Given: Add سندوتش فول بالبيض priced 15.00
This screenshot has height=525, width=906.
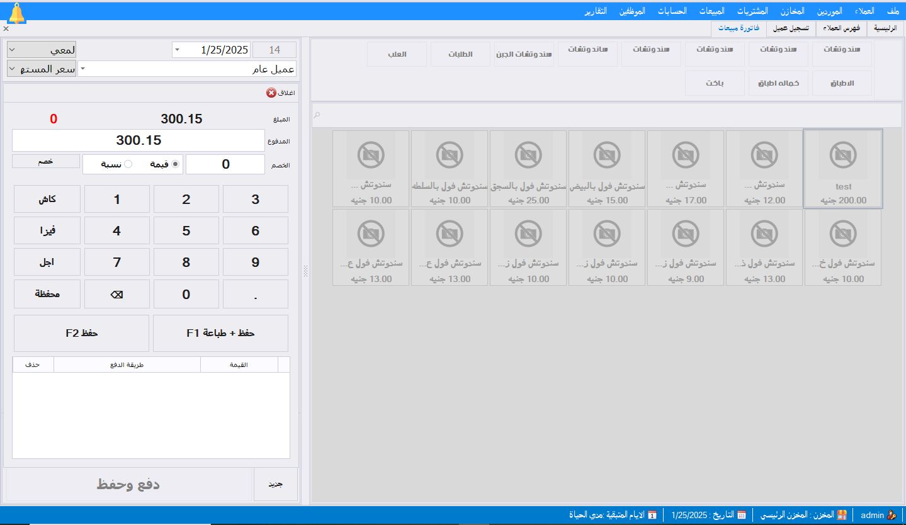Looking at the screenshot, I should [x=607, y=169].
